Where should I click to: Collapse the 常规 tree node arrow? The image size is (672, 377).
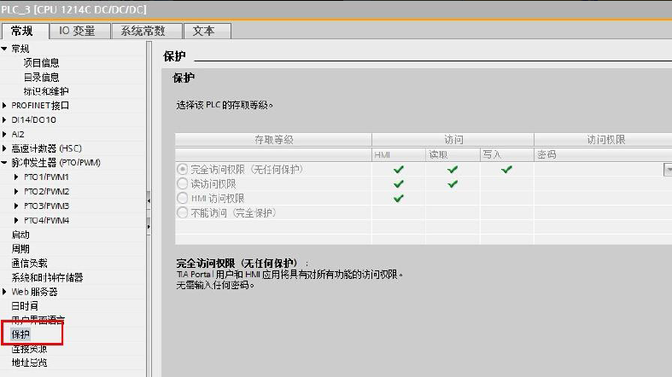[5, 49]
